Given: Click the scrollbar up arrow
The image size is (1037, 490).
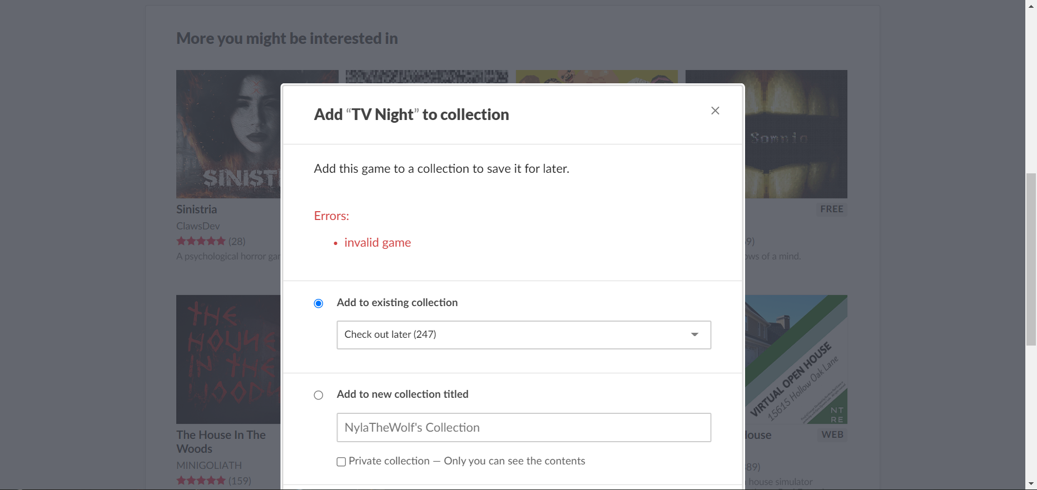Looking at the screenshot, I should coord(1031,5).
